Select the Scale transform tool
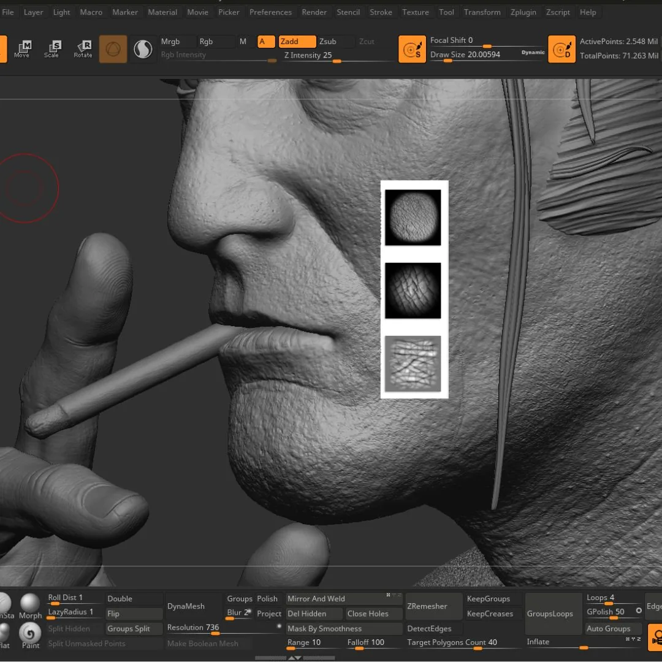 click(51, 49)
